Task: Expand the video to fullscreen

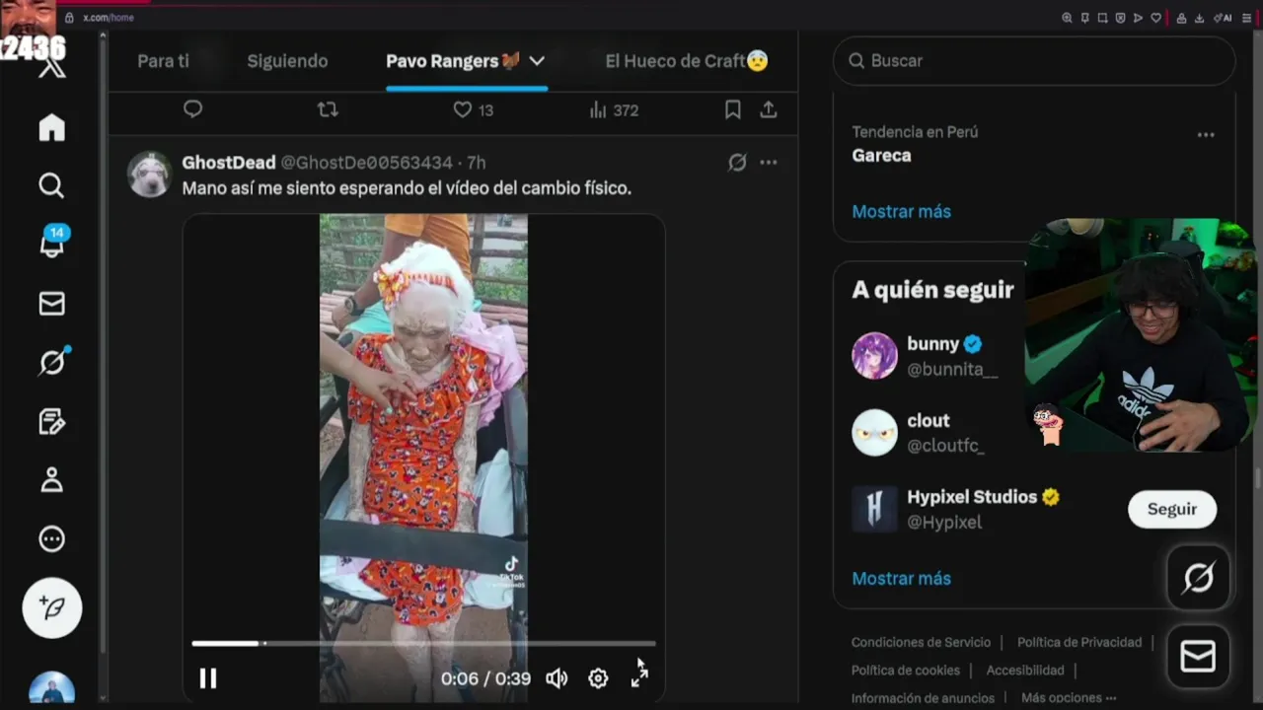Action: 639,676
